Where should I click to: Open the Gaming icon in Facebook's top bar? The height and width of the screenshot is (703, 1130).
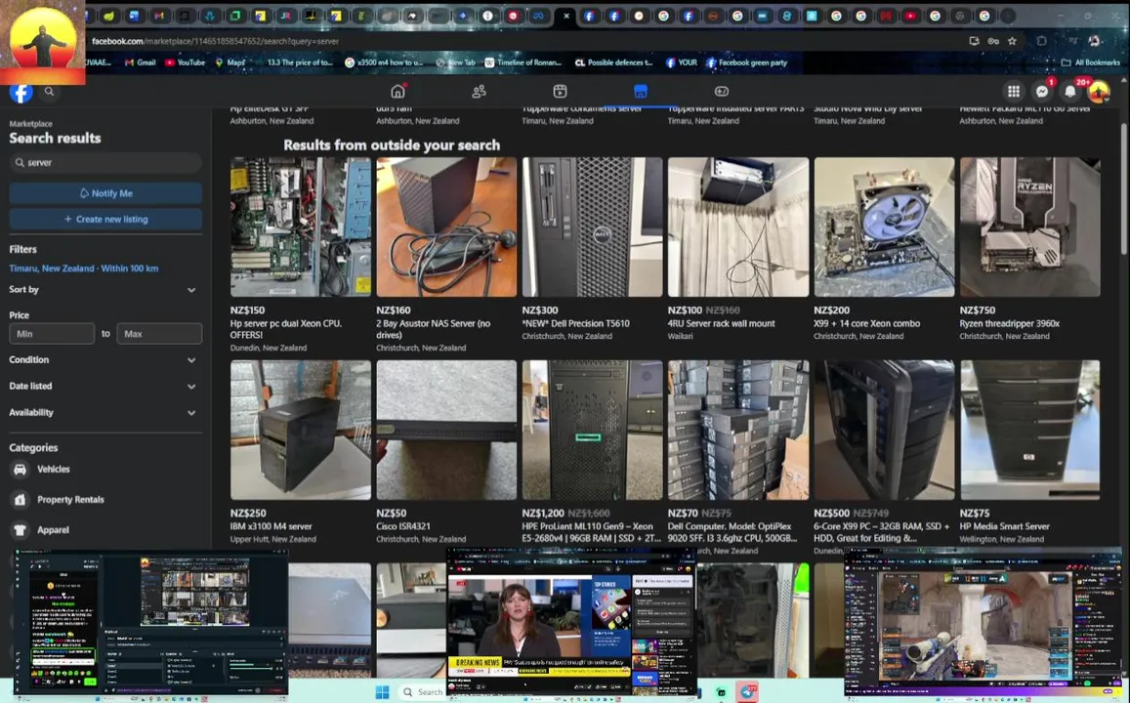point(722,92)
